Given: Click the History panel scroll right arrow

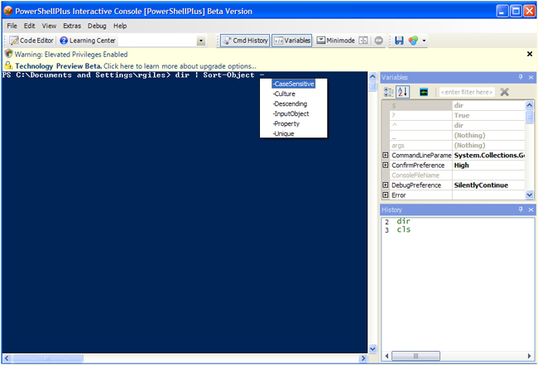Looking at the screenshot, I should click(x=529, y=356).
